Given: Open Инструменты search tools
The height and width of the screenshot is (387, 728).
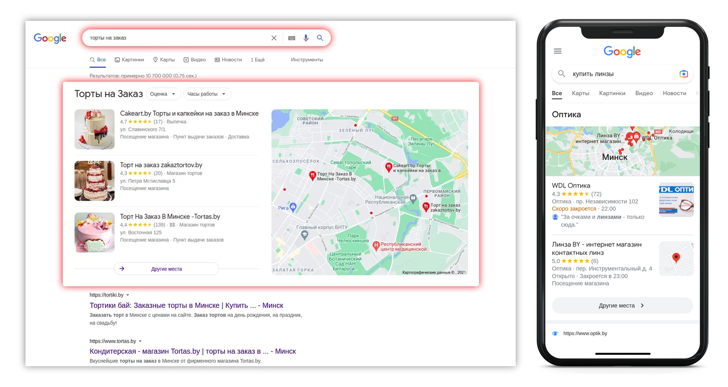Looking at the screenshot, I should coord(307,60).
